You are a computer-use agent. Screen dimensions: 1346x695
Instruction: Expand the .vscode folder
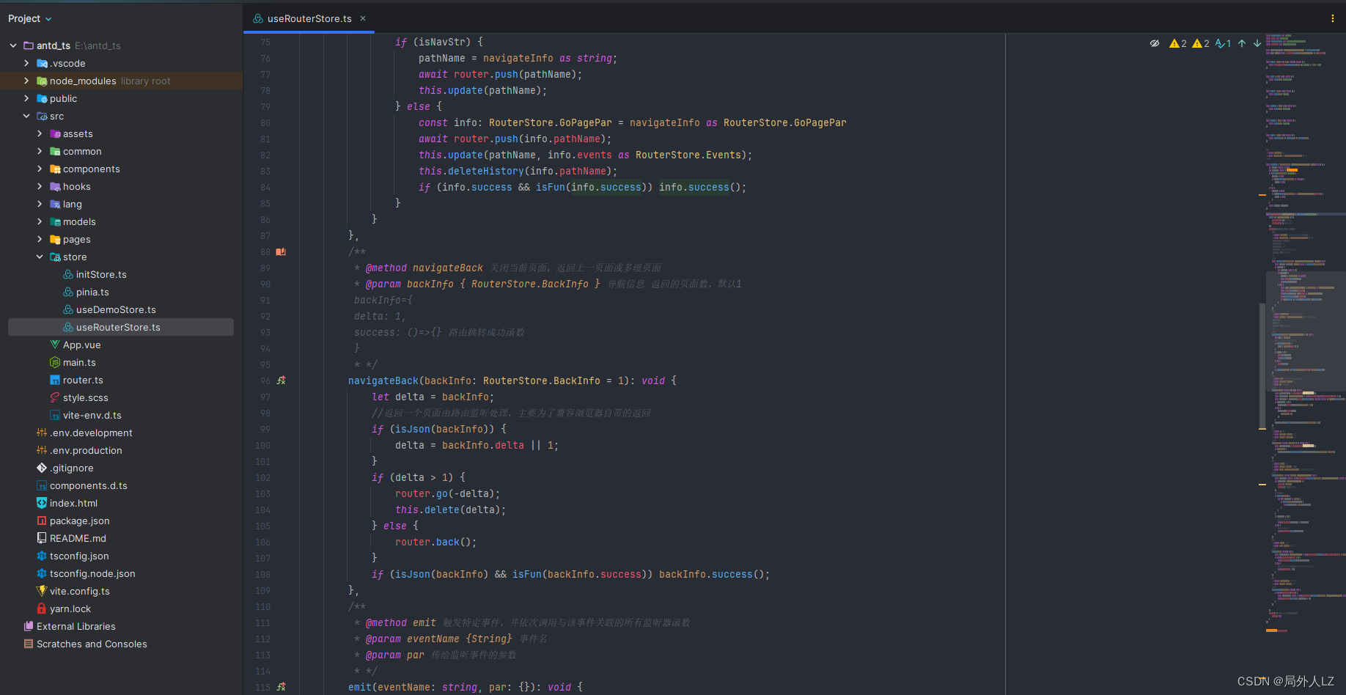pyautogui.click(x=26, y=63)
